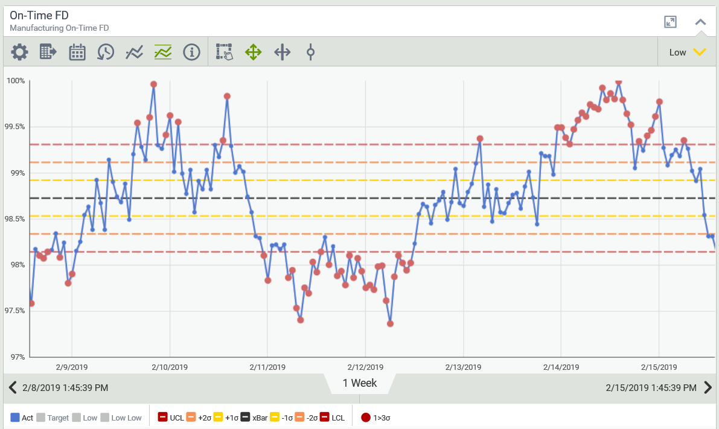Collapse the On-Time FD panel

700,22
